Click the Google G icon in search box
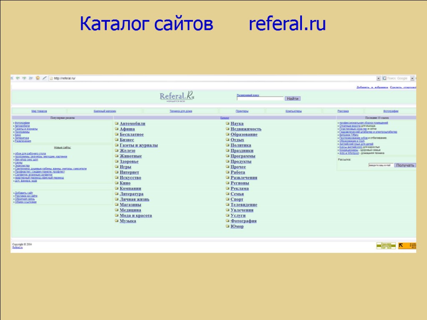This screenshot has height=320, width=427. tap(384, 78)
